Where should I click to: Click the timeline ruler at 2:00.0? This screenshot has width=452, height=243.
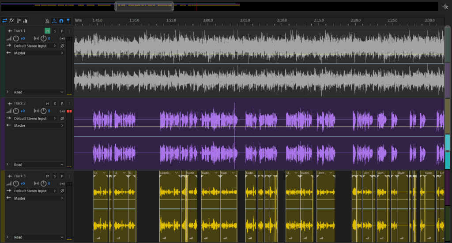pos(208,20)
